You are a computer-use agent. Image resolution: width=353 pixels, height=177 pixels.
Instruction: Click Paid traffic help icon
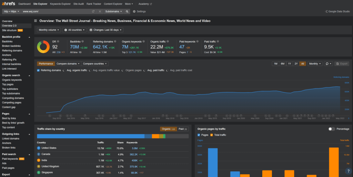(x=218, y=41)
